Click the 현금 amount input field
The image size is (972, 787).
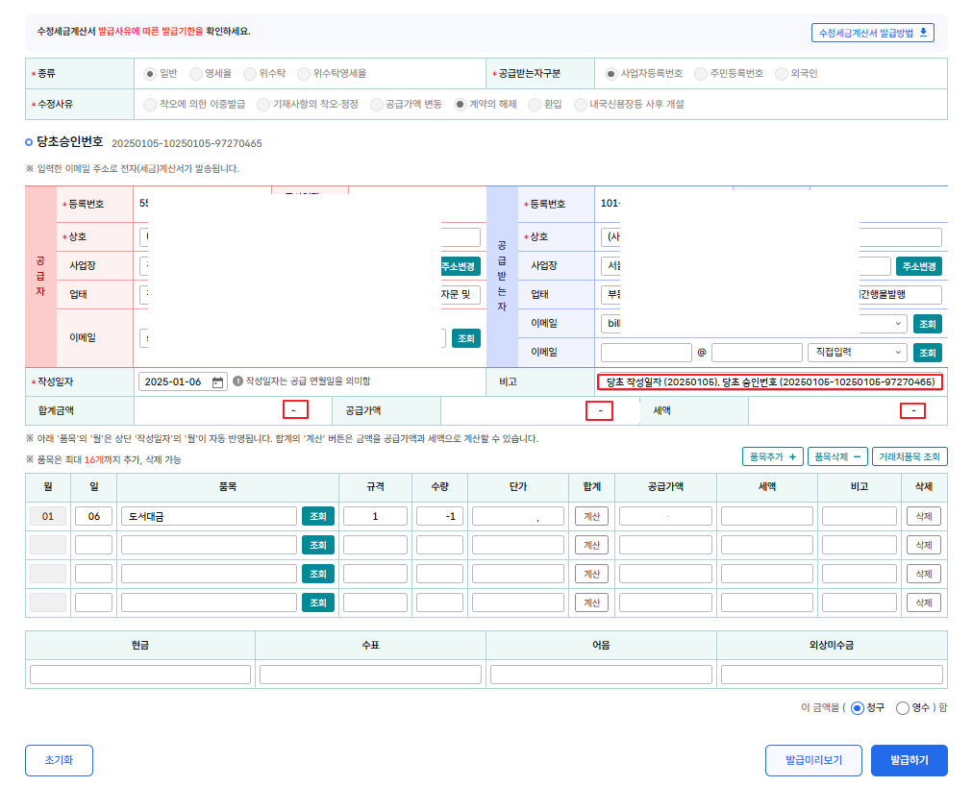[x=140, y=675]
